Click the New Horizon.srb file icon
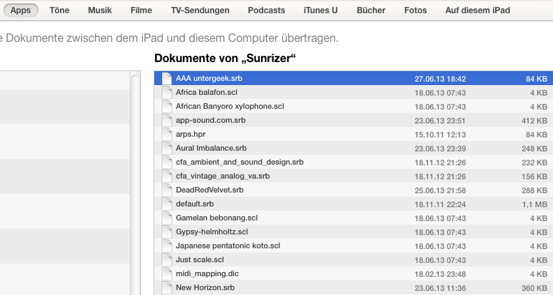This screenshot has height=295, width=553. pos(166,287)
